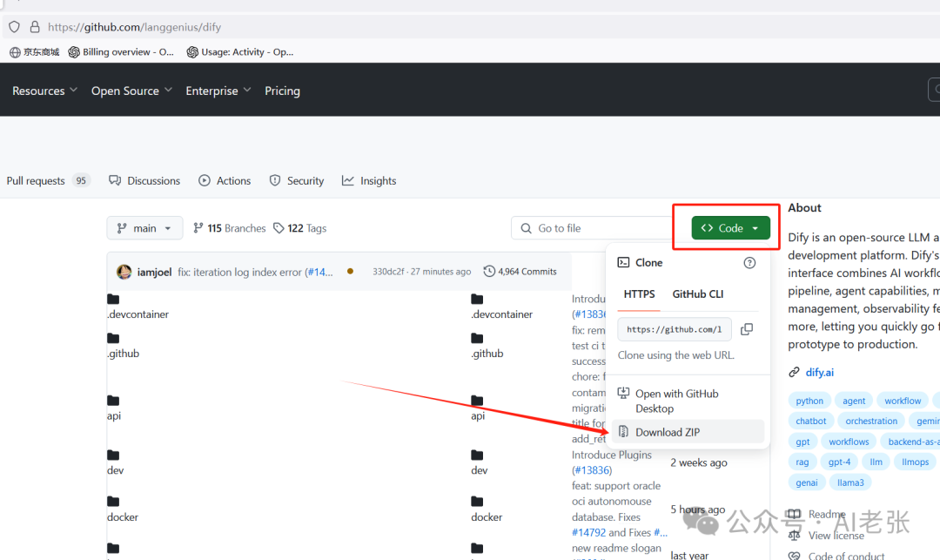Click the gpt topic tag

coord(802,442)
